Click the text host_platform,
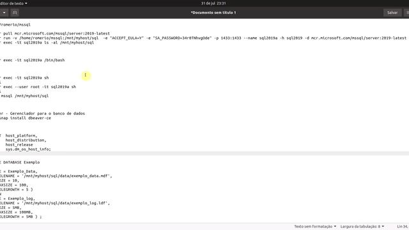Screen dimensions: 409x230 [21, 135]
